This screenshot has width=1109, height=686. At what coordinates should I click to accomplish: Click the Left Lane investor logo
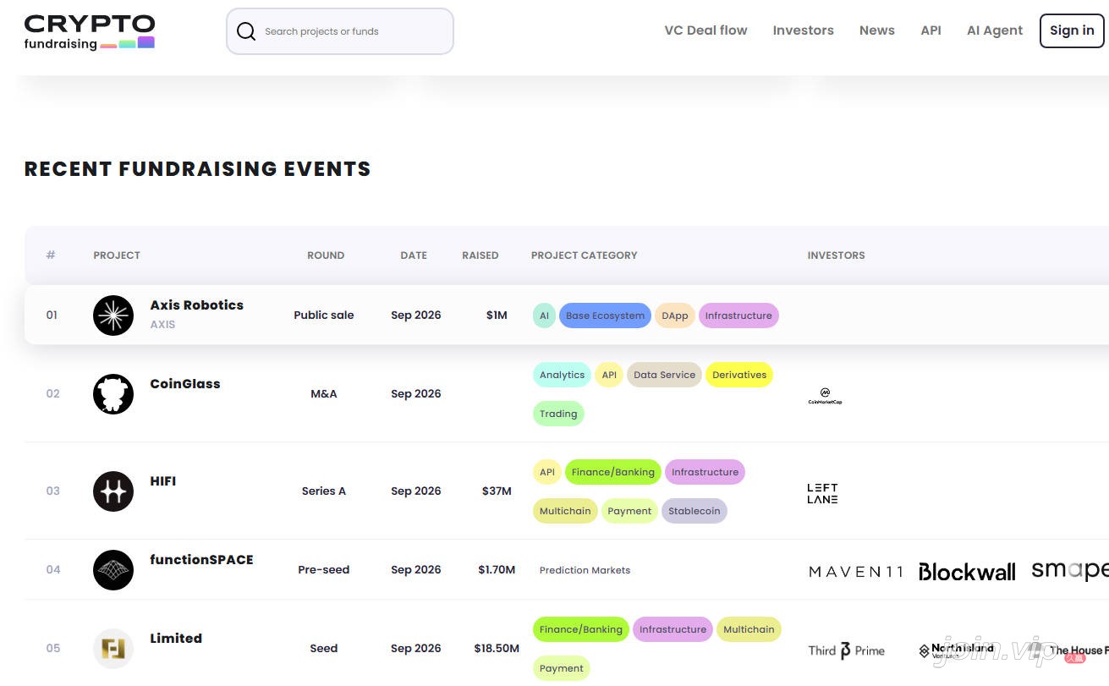[822, 493]
